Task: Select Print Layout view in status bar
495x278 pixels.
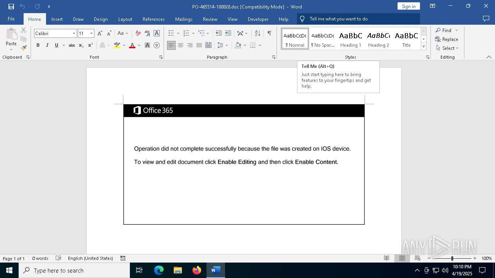Action: (402, 258)
